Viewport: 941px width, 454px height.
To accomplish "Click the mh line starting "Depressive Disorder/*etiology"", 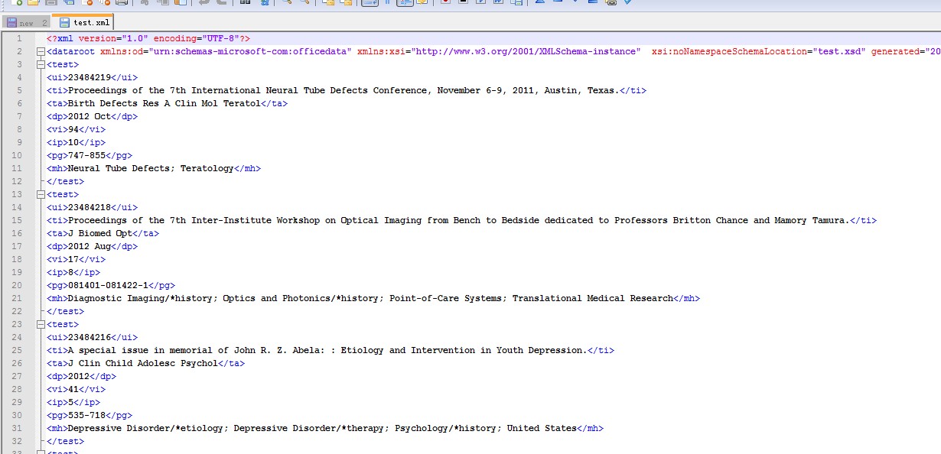I will (322, 428).
